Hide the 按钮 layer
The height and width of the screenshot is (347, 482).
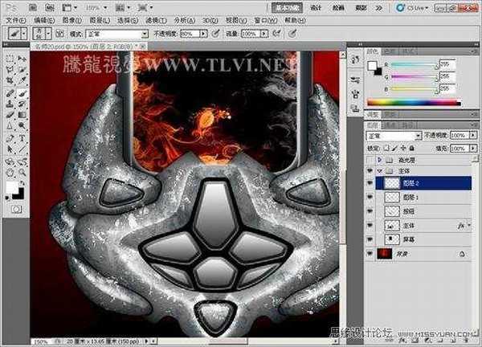click(370, 211)
